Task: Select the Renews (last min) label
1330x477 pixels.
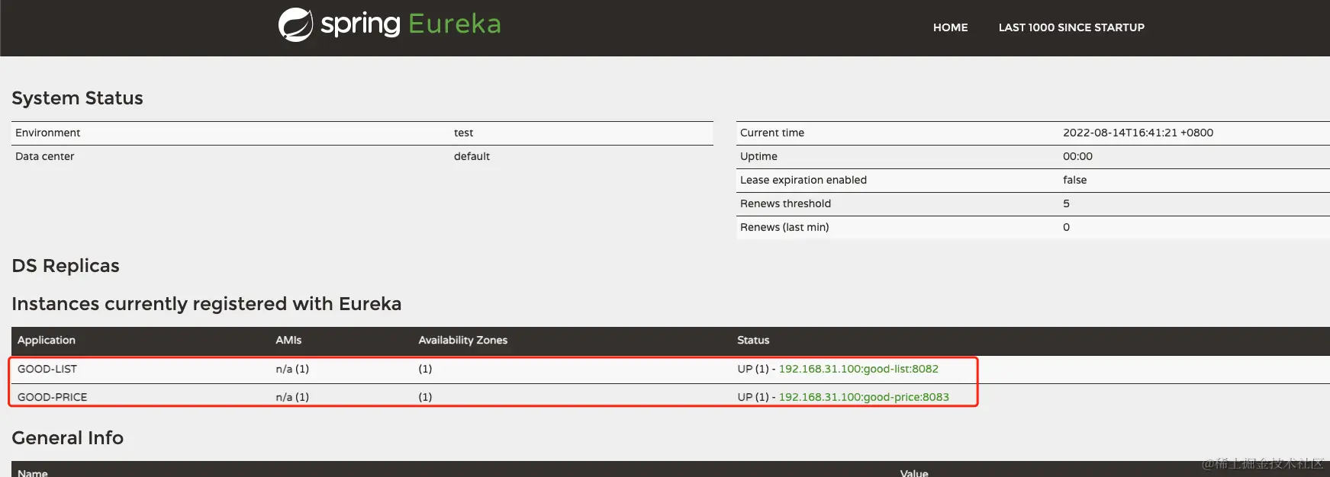Action: [x=784, y=227]
